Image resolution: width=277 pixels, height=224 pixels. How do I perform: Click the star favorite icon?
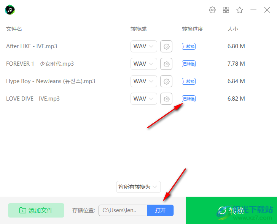click(x=240, y=10)
